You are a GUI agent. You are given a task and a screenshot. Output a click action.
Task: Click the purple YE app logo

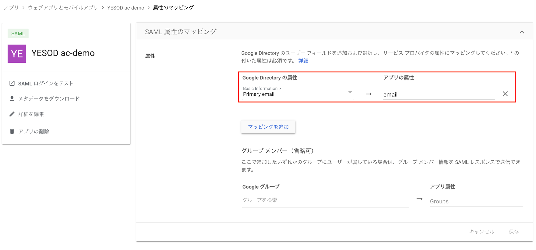[x=17, y=54]
